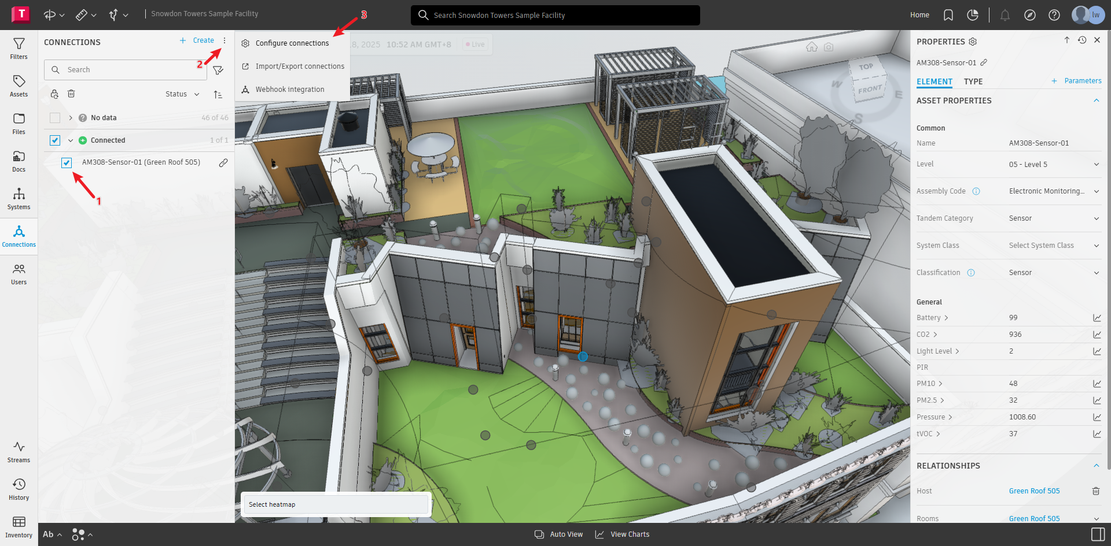
Task: Open the Green Roof 505 host link
Action: (x=1035, y=491)
